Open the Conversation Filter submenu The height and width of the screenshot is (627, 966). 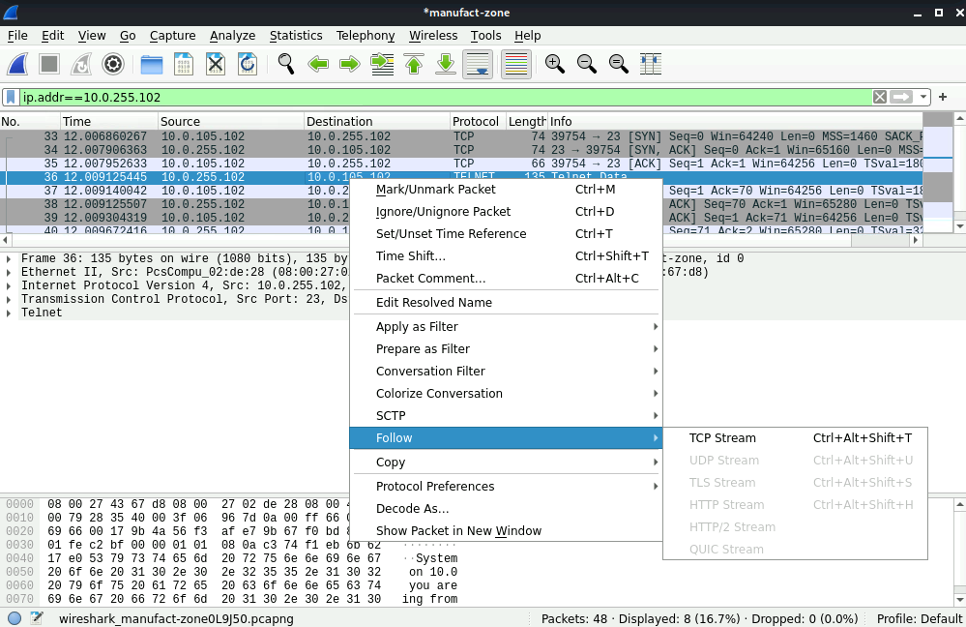pyautogui.click(x=506, y=372)
